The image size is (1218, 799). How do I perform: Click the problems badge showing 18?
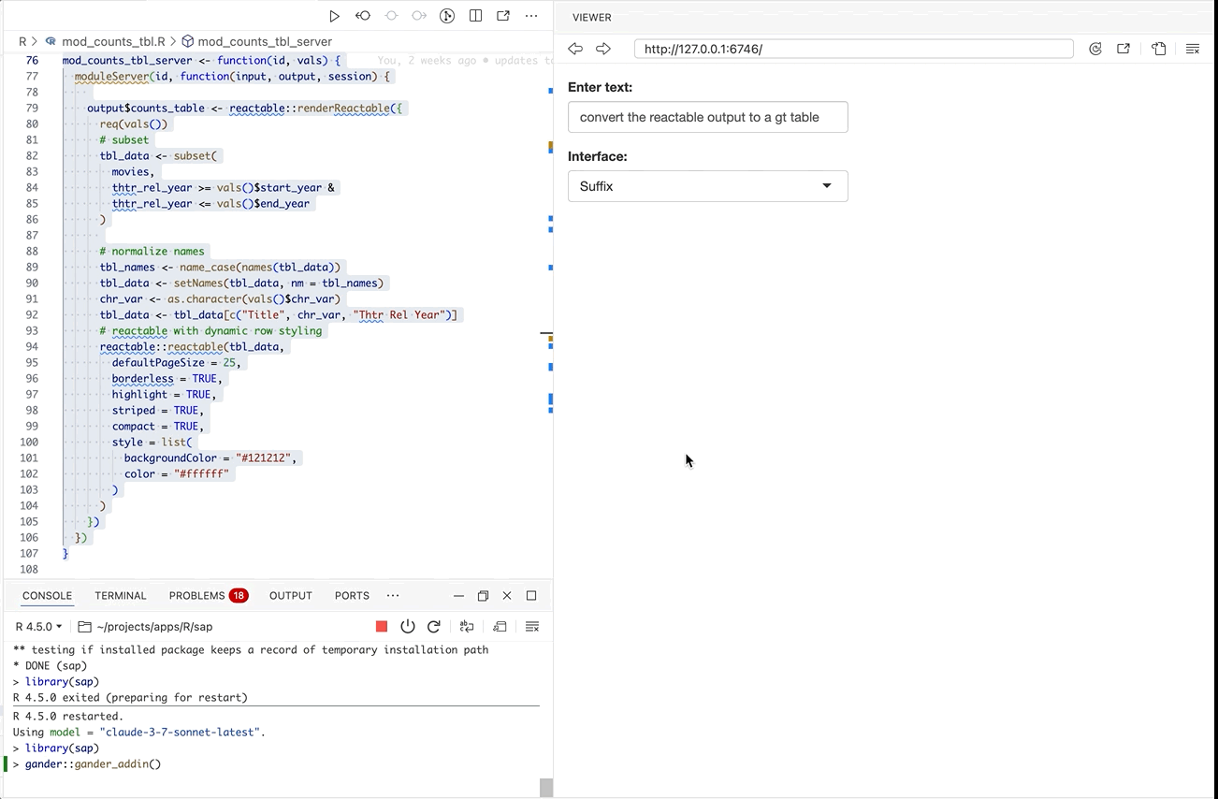click(239, 596)
